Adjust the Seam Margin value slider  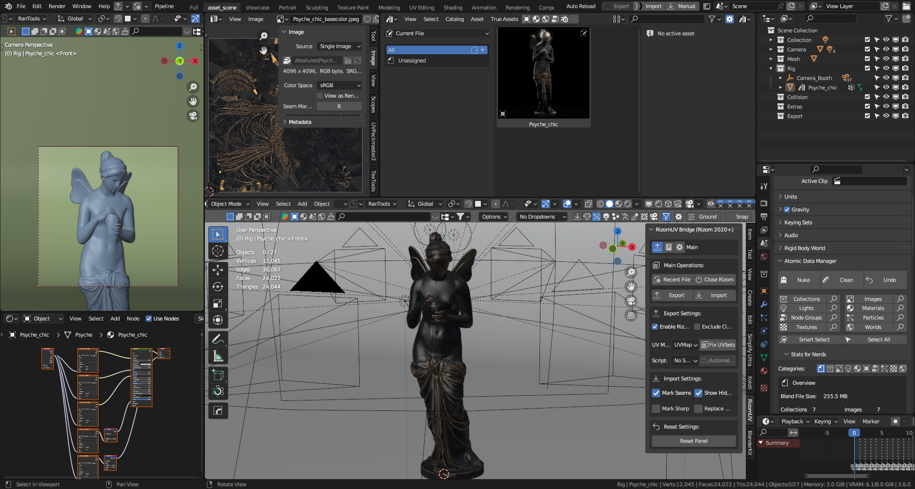click(x=339, y=106)
